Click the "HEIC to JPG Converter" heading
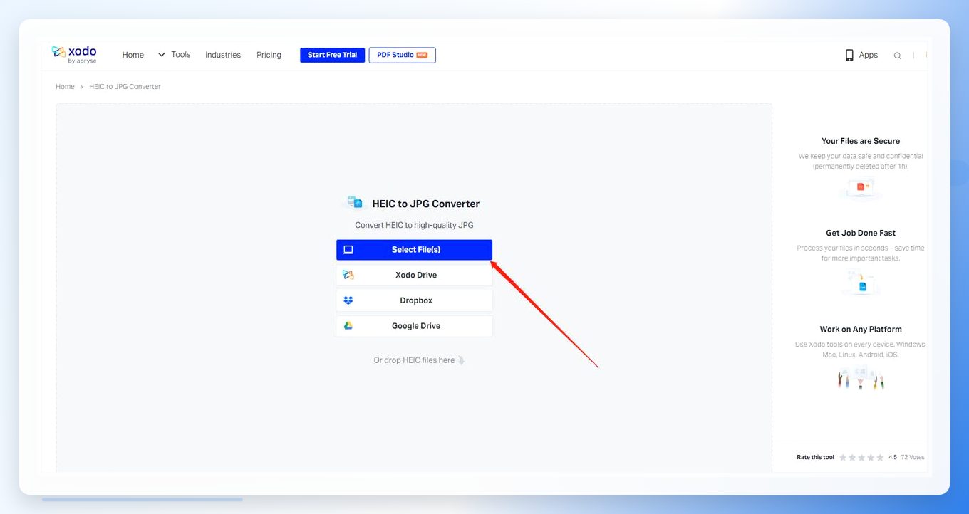The width and height of the screenshot is (969, 514). pos(426,204)
